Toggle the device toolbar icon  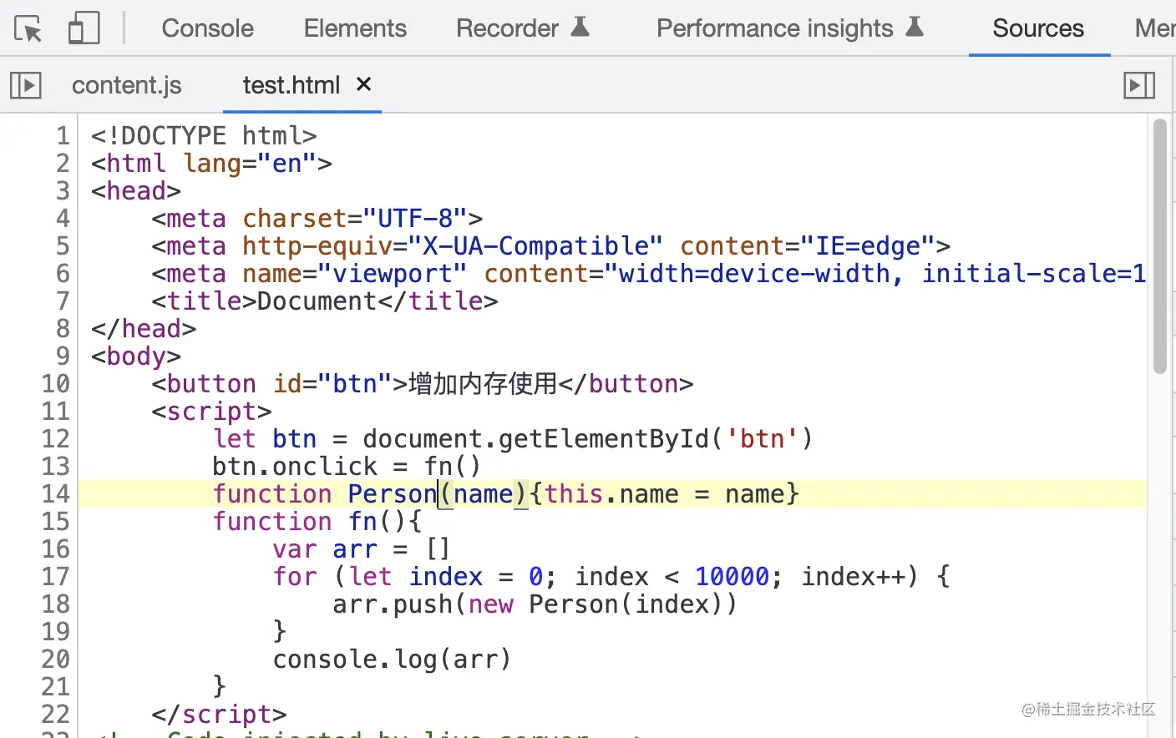click(x=84, y=28)
